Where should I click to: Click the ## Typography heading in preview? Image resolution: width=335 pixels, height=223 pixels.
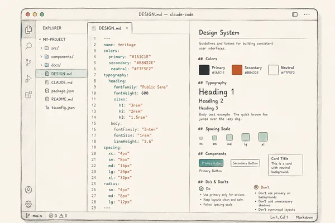(x=212, y=83)
